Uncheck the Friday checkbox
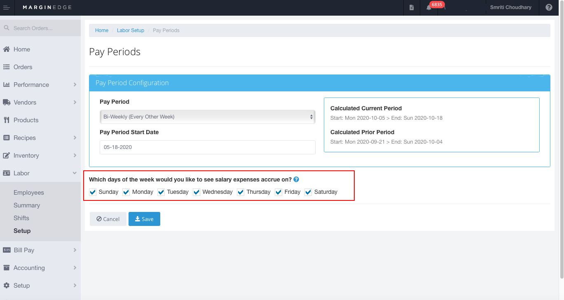This screenshot has height=300, width=564. (278, 192)
